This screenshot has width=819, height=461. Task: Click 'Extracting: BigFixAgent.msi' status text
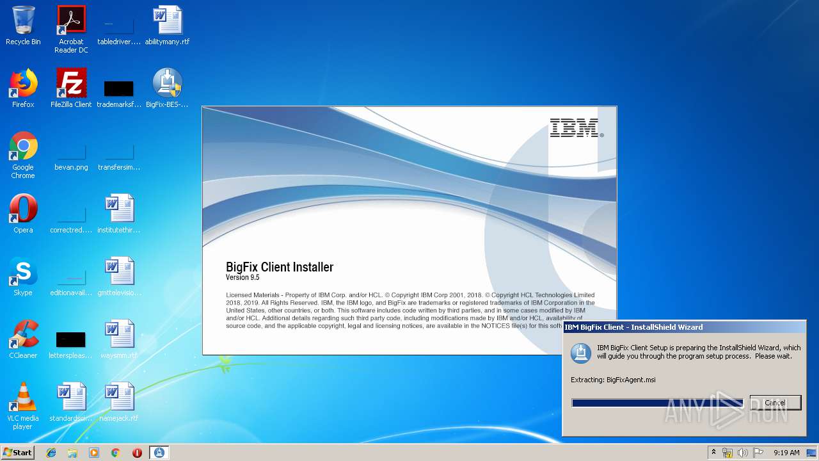coord(613,380)
